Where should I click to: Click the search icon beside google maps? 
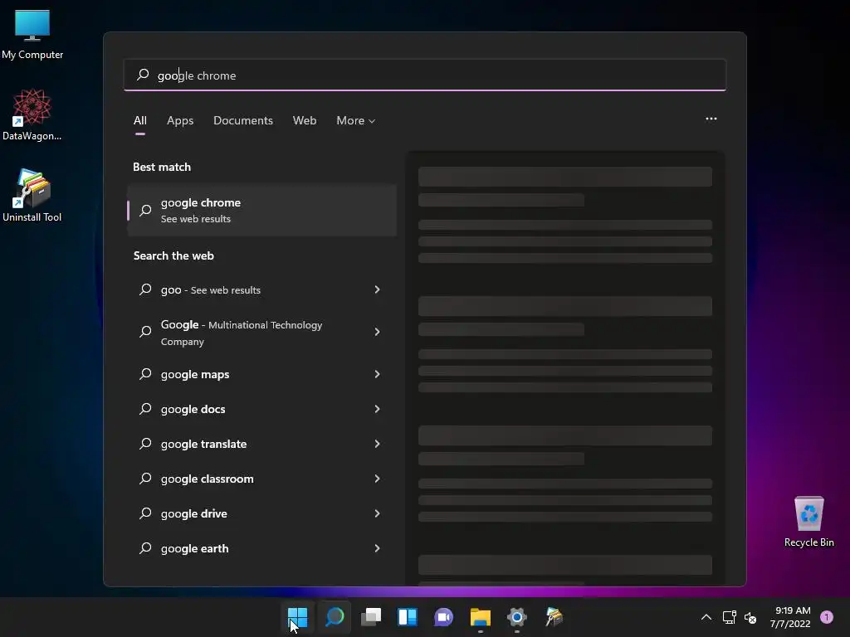click(x=145, y=374)
